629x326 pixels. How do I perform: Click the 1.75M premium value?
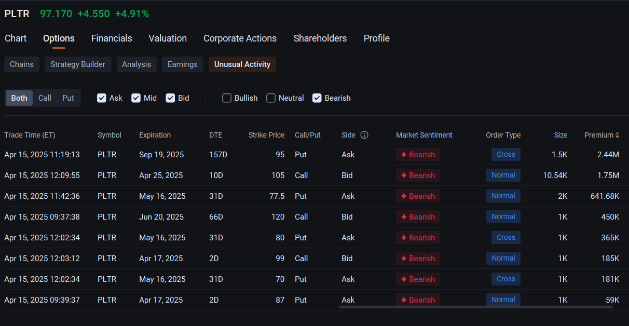pyautogui.click(x=608, y=175)
